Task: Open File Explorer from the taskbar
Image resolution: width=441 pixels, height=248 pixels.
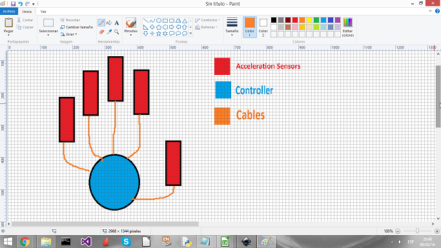Action: point(46,242)
